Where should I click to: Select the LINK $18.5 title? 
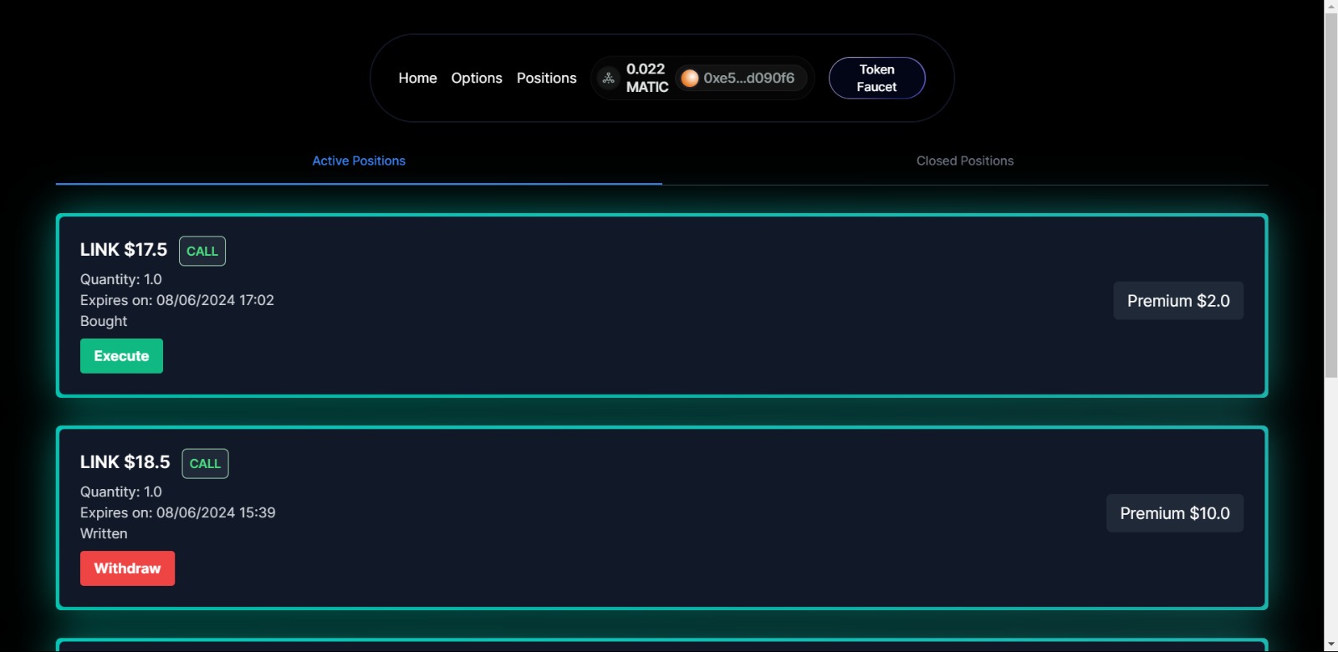(x=125, y=462)
